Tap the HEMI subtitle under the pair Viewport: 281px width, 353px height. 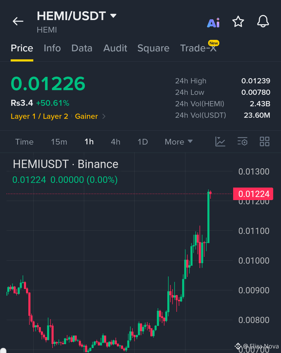pos(47,30)
